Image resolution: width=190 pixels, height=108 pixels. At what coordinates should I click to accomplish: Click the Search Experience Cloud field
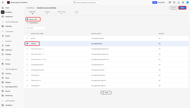pyautogui.click(x=86, y=3)
